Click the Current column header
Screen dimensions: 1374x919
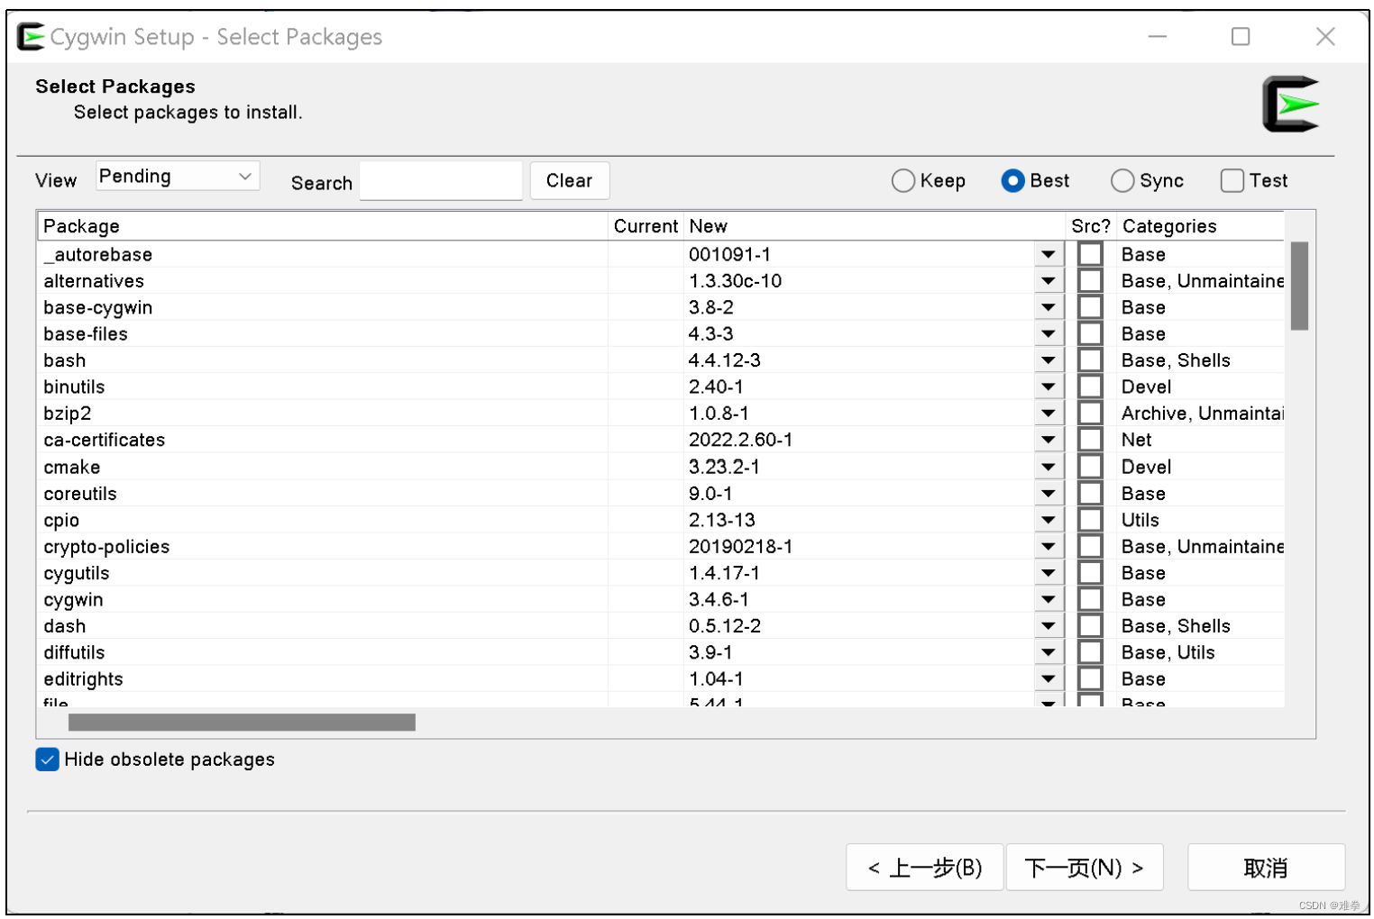coord(646,226)
